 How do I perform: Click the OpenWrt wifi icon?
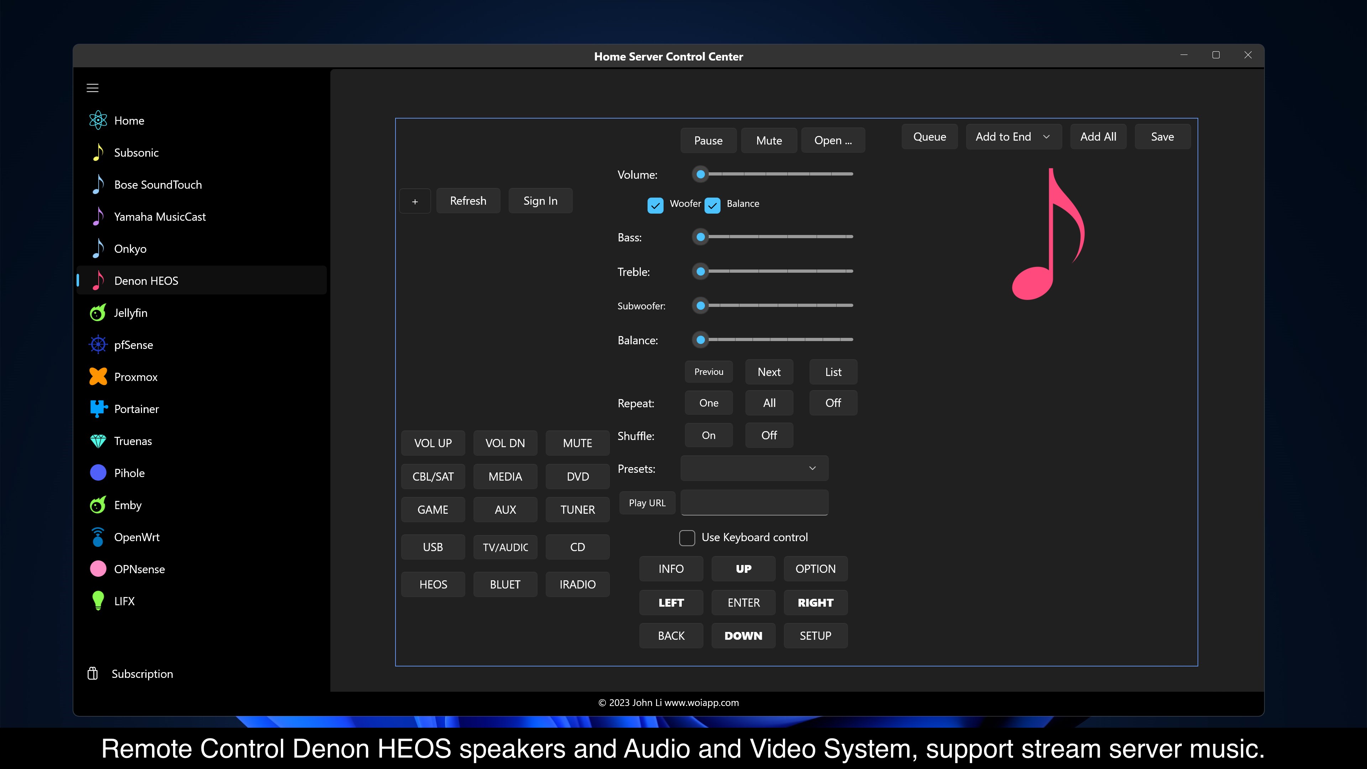[x=98, y=537]
